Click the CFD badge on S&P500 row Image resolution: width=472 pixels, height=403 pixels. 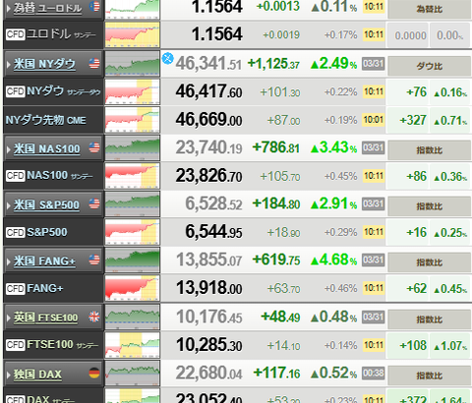point(16,232)
